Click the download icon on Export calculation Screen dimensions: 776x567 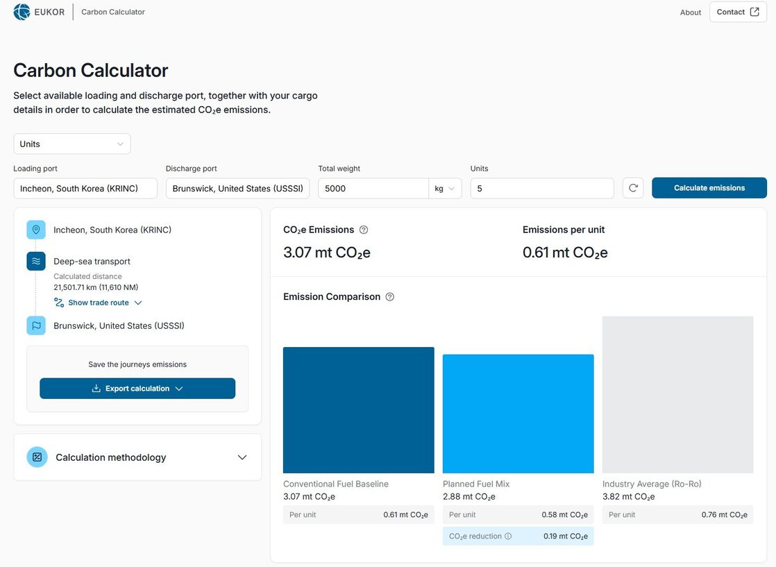click(96, 388)
